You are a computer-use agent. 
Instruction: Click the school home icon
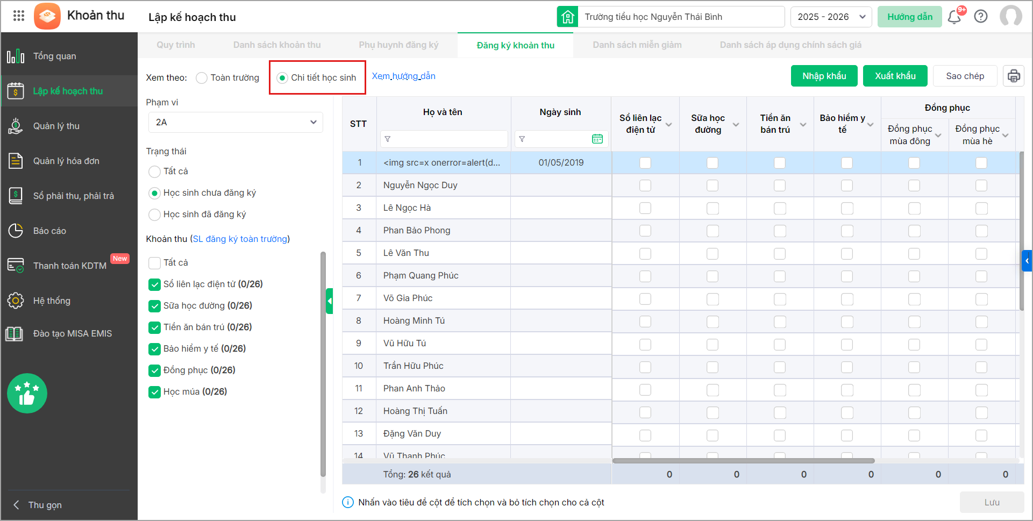coord(567,17)
